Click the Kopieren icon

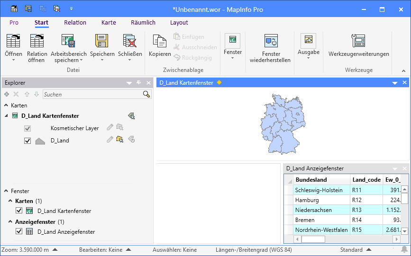pos(160,41)
